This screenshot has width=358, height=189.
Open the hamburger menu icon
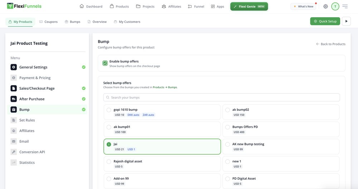pyautogui.click(x=345, y=6)
